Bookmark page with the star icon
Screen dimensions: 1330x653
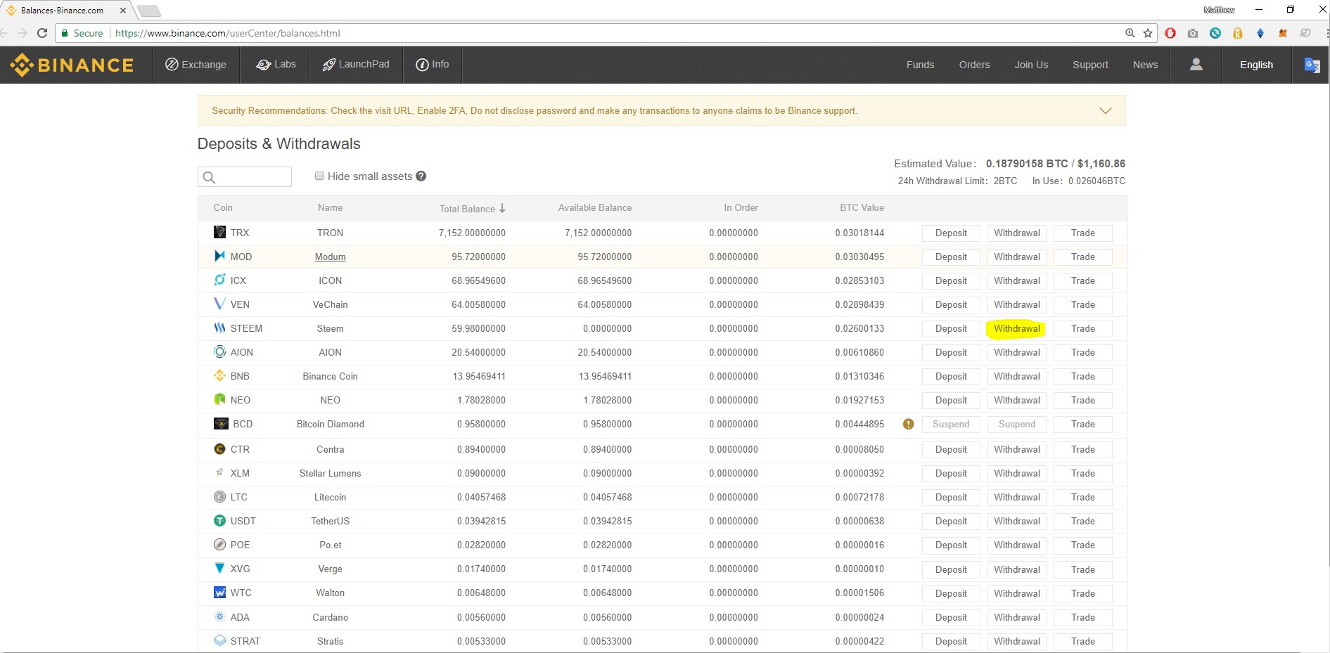[1148, 33]
